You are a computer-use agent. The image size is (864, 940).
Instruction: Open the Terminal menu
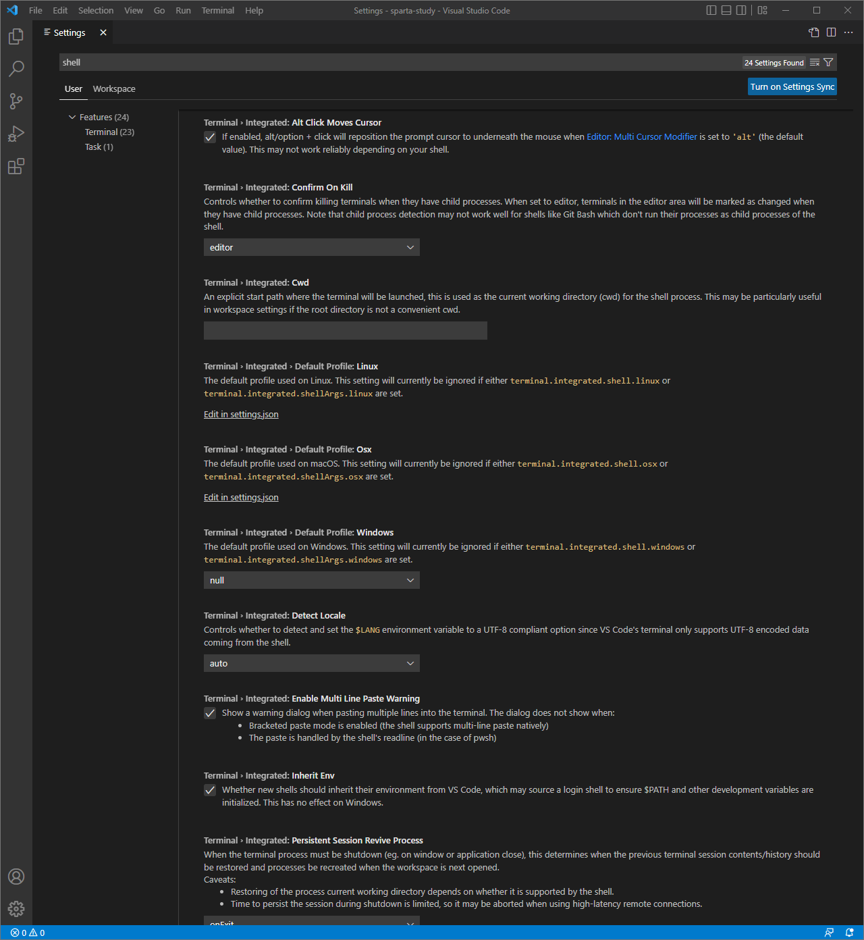coord(218,10)
